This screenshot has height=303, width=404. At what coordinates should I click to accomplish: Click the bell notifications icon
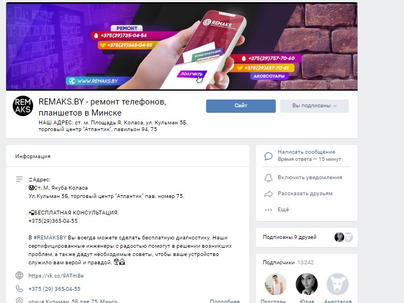point(268,177)
